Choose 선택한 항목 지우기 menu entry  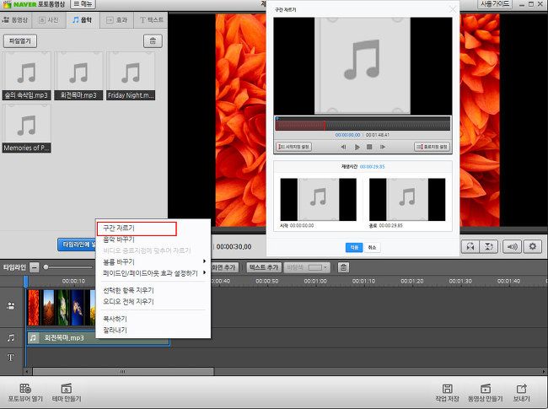[x=128, y=290]
